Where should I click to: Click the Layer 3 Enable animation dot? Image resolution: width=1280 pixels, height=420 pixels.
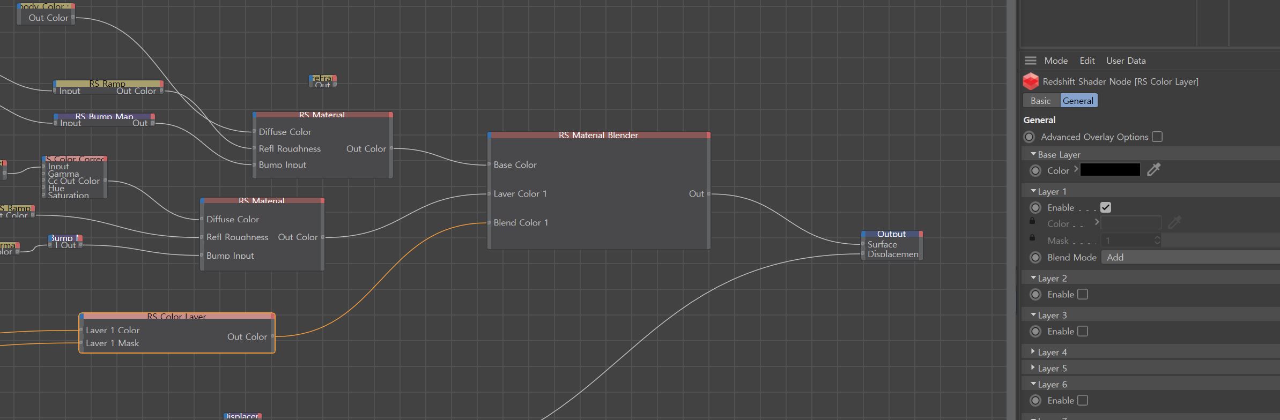pos(1035,331)
